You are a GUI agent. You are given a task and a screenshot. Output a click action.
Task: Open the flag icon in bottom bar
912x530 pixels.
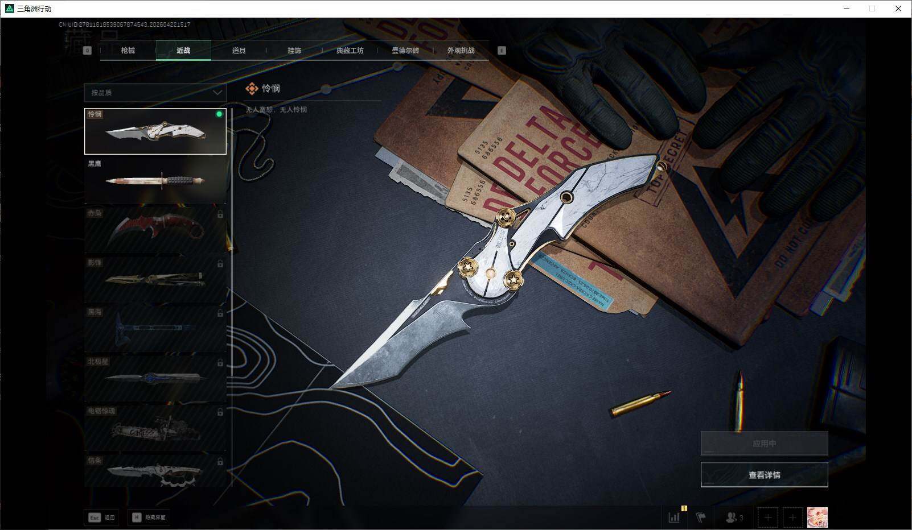(x=701, y=517)
